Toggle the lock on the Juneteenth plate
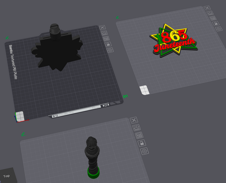Viewport: 226px width, 183px height. pyautogui.click(x=216, y=23)
